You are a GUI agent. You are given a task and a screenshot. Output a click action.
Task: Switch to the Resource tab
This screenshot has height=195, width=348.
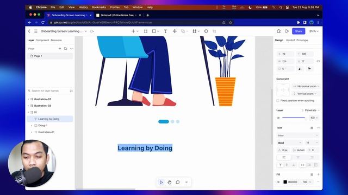coord(56,40)
